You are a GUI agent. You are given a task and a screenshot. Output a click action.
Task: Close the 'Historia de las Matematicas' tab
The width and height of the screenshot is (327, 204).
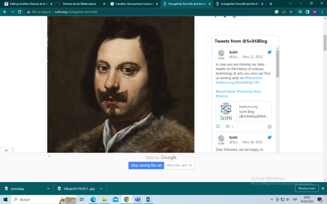coord(104,4)
